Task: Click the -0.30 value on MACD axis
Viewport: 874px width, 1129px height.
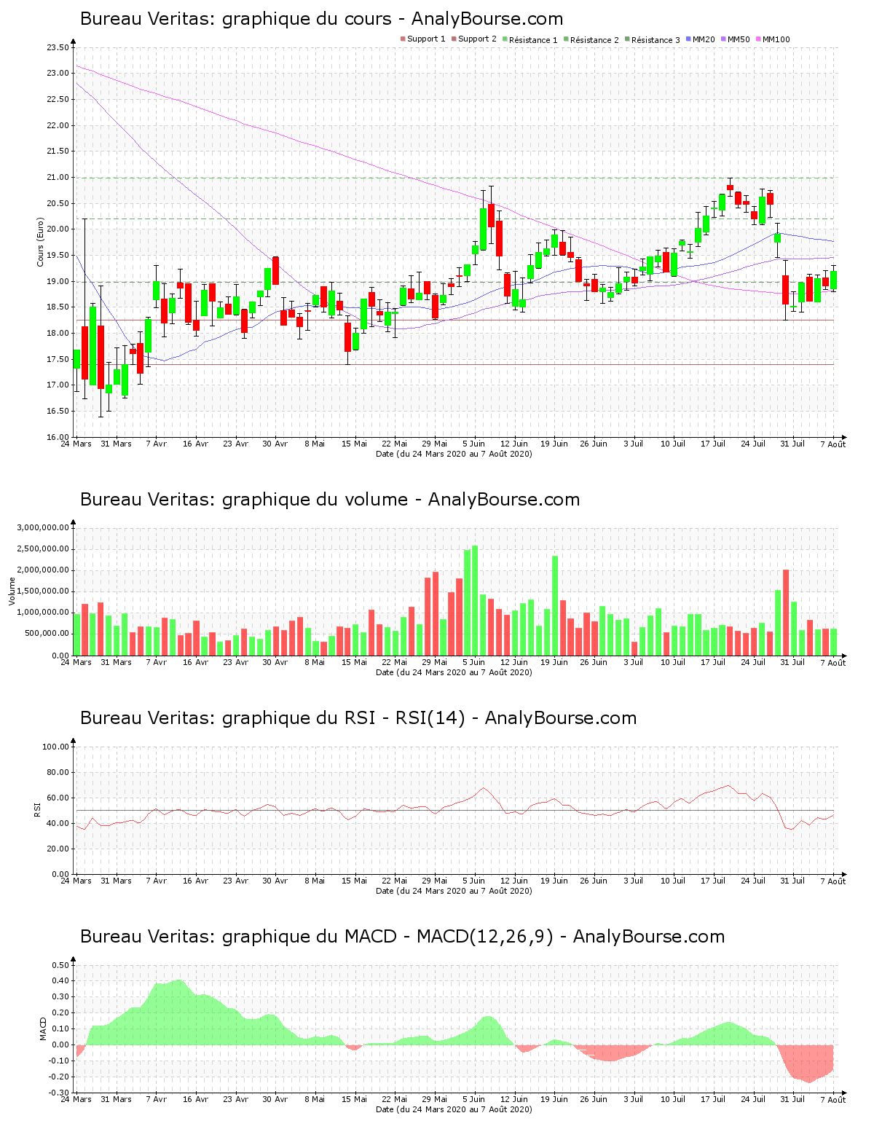Action: pos(59,1093)
